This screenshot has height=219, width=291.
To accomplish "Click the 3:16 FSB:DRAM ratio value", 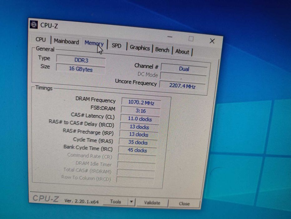I will pos(140,111).
